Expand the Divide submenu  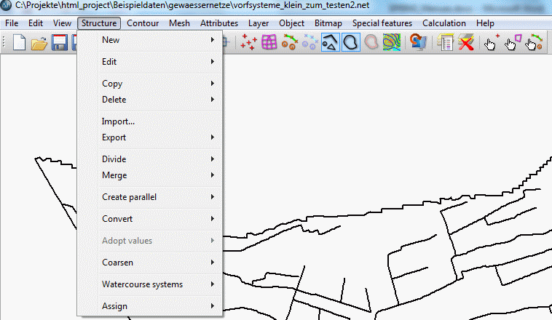click(150, 159)
